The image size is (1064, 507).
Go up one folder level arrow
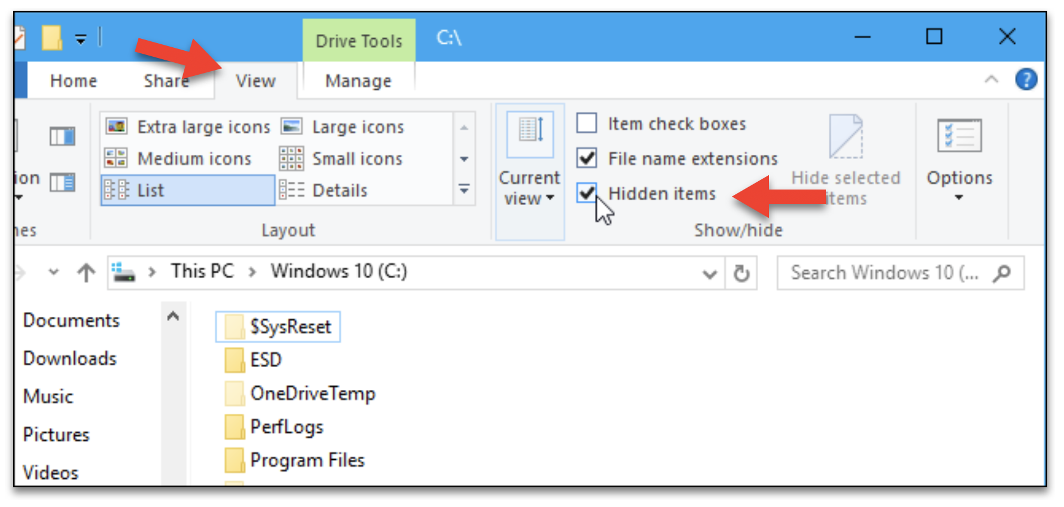(86, 273)
